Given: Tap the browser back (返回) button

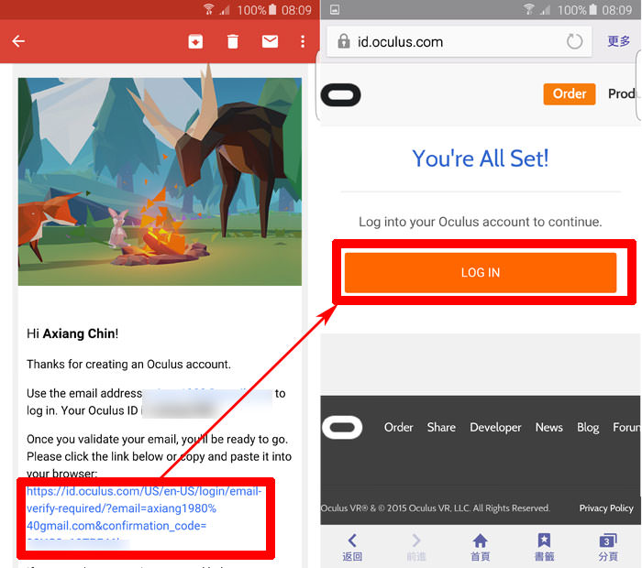Looking at the screenshot, I should pyautogui.click(x=352, y=547).
